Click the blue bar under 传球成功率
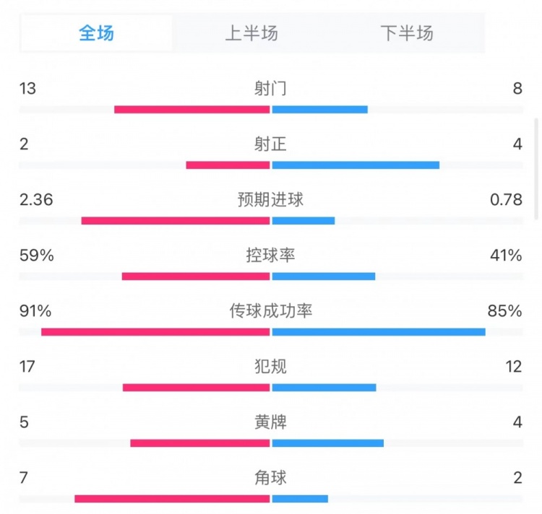This screenshot has width=542, height=514. 379,332
